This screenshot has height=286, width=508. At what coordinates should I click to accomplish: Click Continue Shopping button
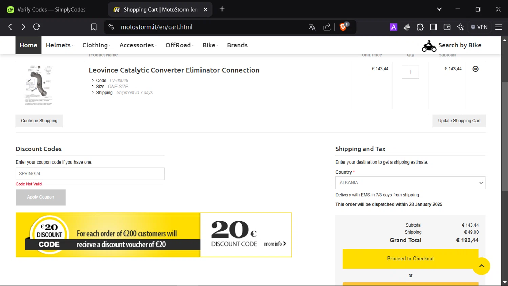click(x=39, y=121)
